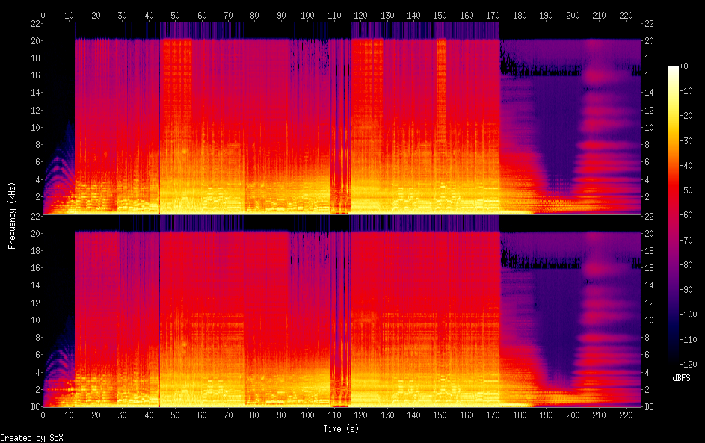The width and height of the screenshot is (705, 443).
Task: Click the DC label left of the lower channel
Action: point(34,406)
